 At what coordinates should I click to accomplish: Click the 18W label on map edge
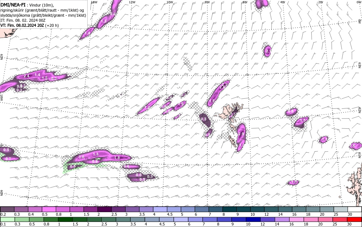(1, 97)
